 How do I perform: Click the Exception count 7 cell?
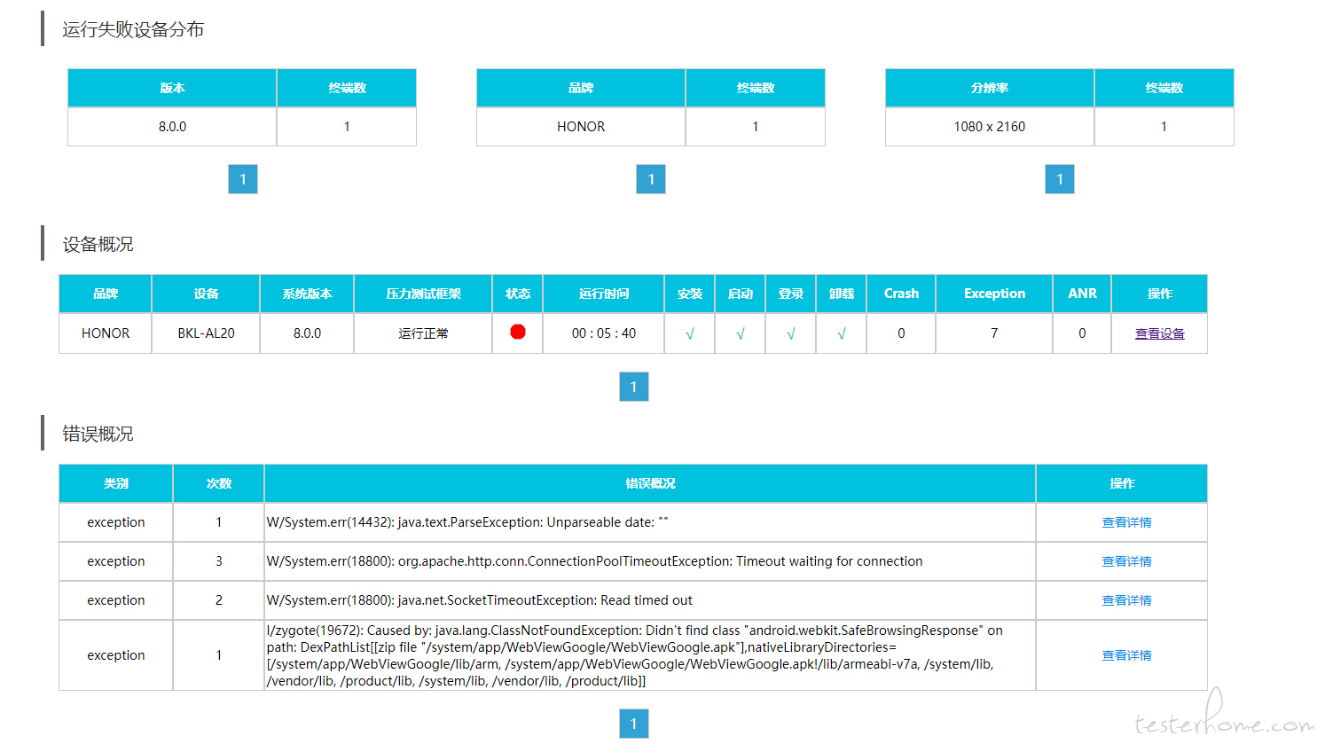pyautogui.click(x=994, y=333)
